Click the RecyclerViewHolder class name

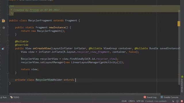point(49,80)
